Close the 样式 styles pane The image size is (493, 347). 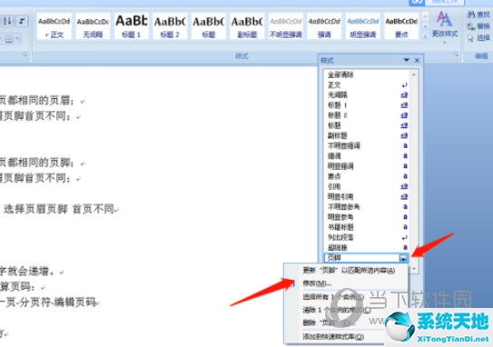(x=417, y=60)
